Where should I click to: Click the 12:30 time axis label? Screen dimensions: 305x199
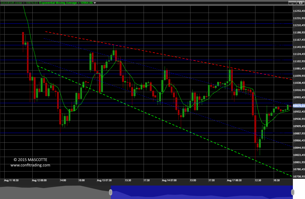[x=258, y=180]
